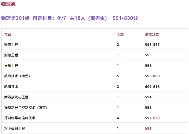Click the 录取分数 column header

pyautogui.click(x=152, y=34)
